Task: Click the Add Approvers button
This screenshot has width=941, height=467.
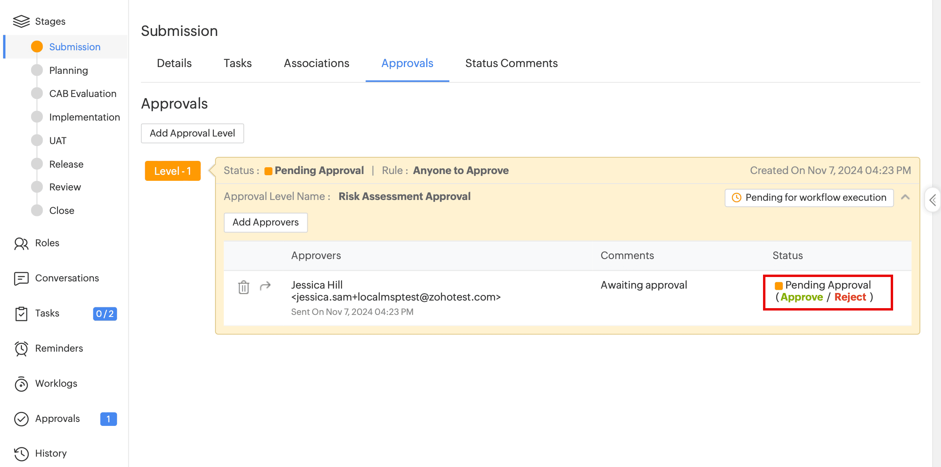Action: coord(265,222)
